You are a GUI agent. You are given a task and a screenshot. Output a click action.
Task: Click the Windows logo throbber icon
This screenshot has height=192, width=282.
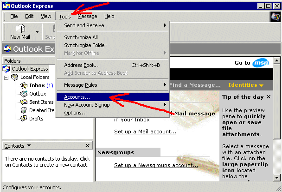[276, 17]
